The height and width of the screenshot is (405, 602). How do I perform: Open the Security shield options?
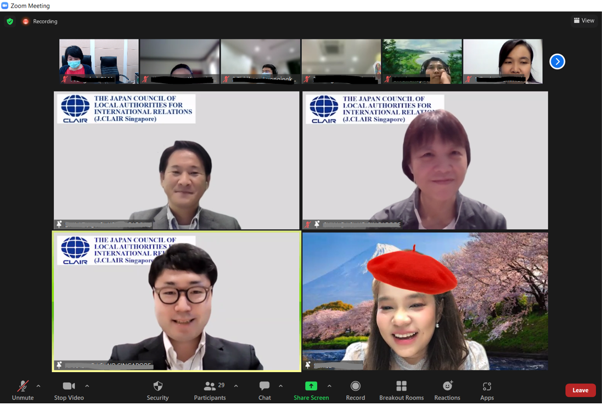[157, 391]
